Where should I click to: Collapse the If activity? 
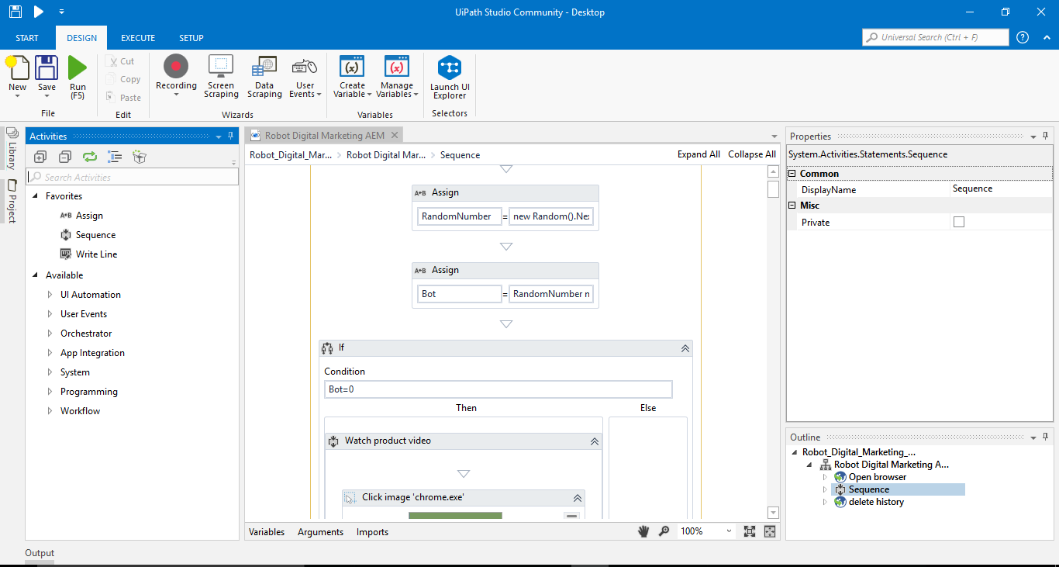coord(685,348)
